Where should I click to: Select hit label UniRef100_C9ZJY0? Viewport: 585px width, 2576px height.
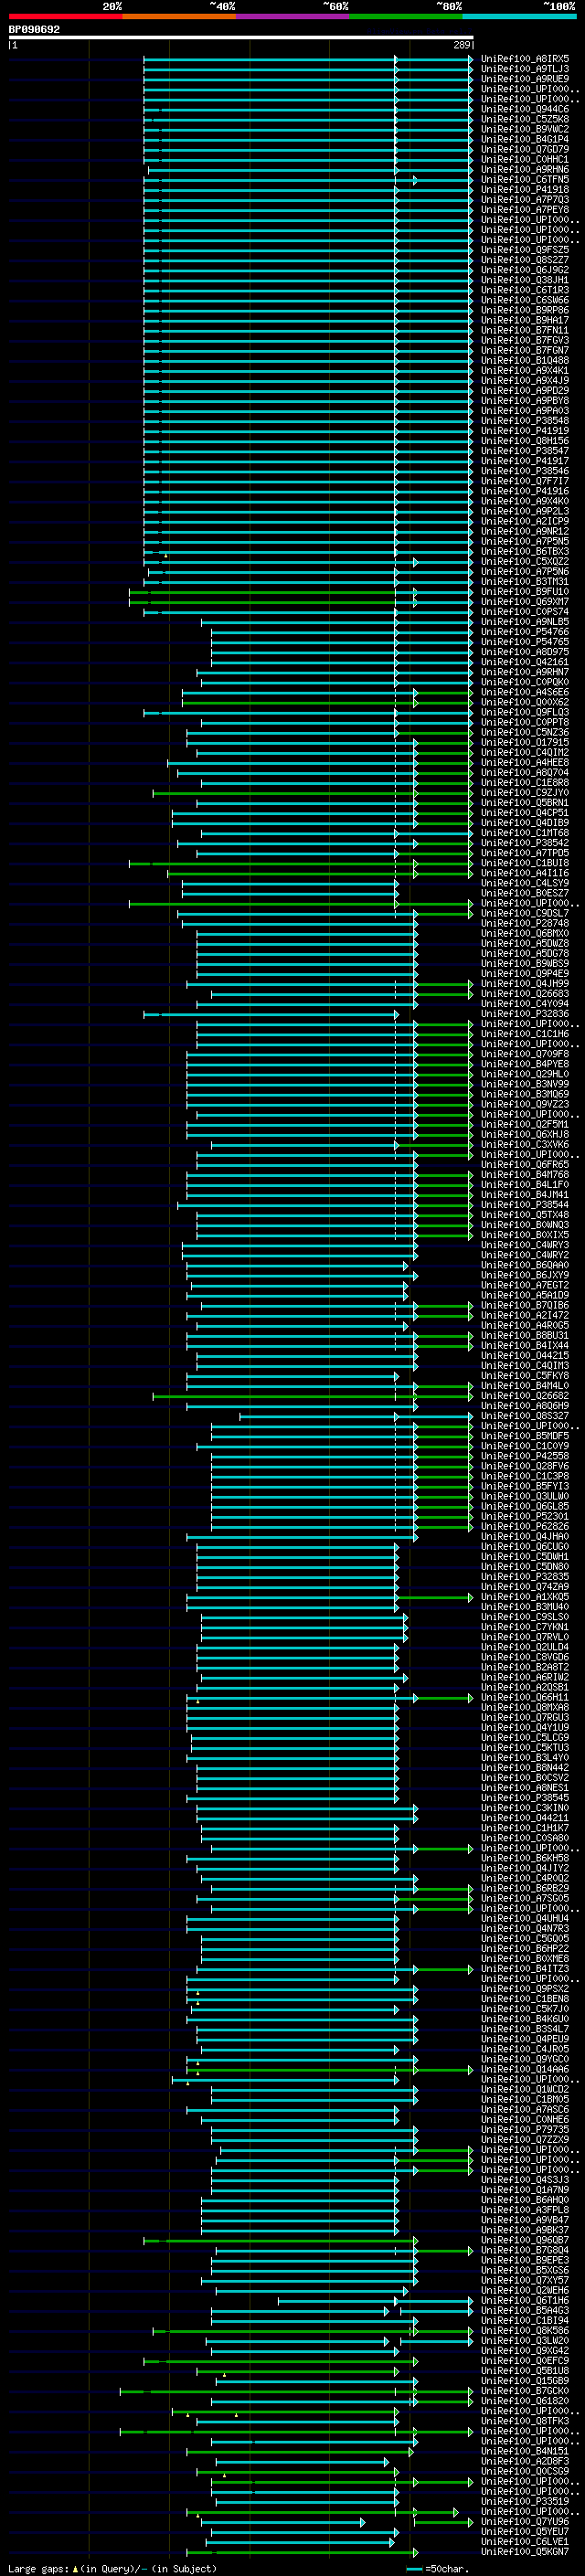525,793
